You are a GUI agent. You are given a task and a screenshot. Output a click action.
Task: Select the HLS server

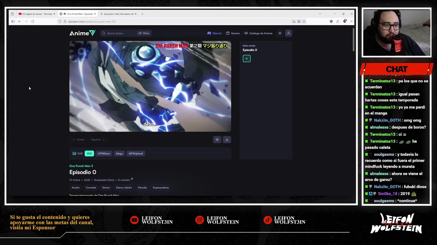pyautogui.click(x=89, y=153)
